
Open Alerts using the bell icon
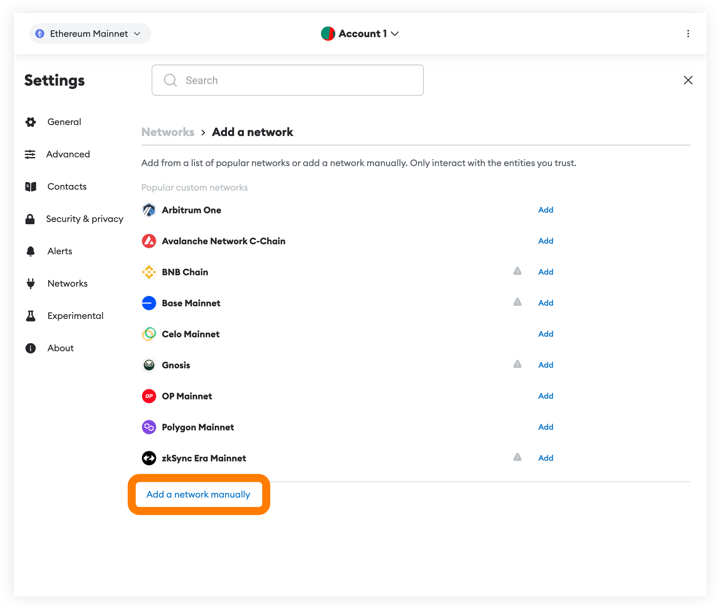[x=30, y=251]
